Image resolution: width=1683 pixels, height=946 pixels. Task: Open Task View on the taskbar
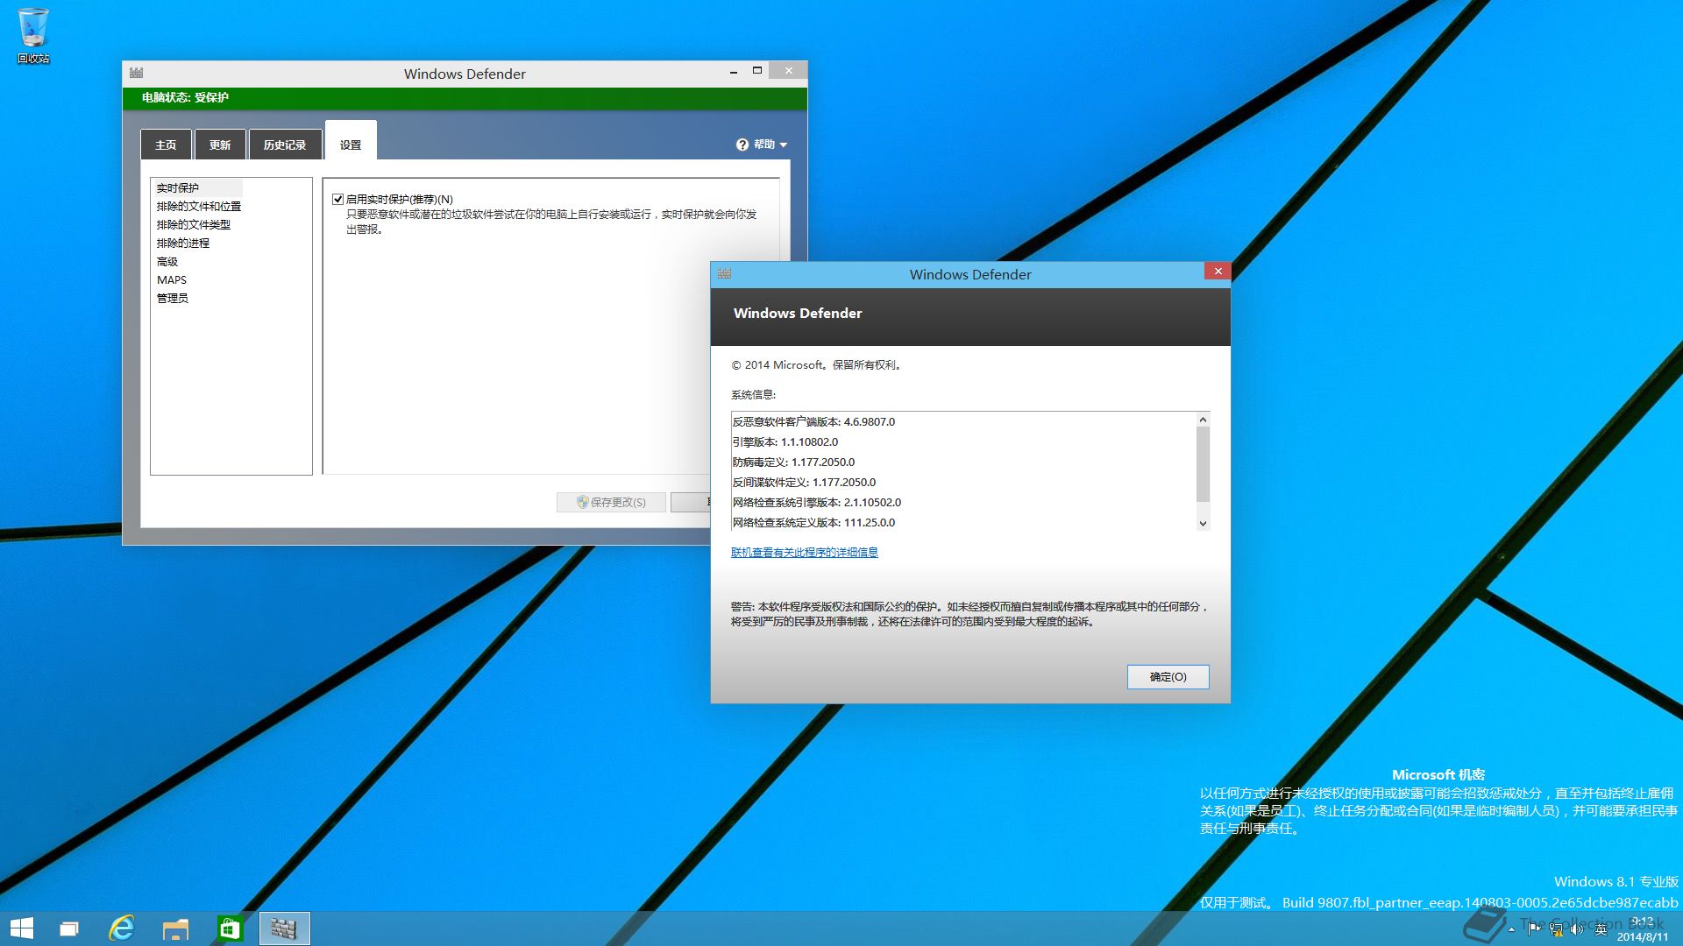[x=69, y=928]
